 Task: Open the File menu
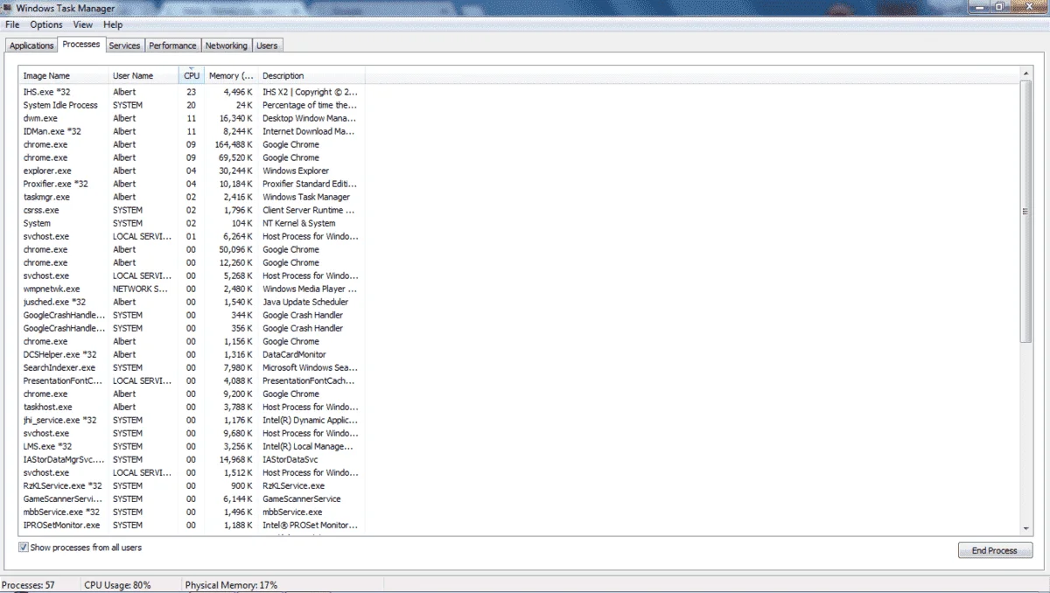point(12,24)
